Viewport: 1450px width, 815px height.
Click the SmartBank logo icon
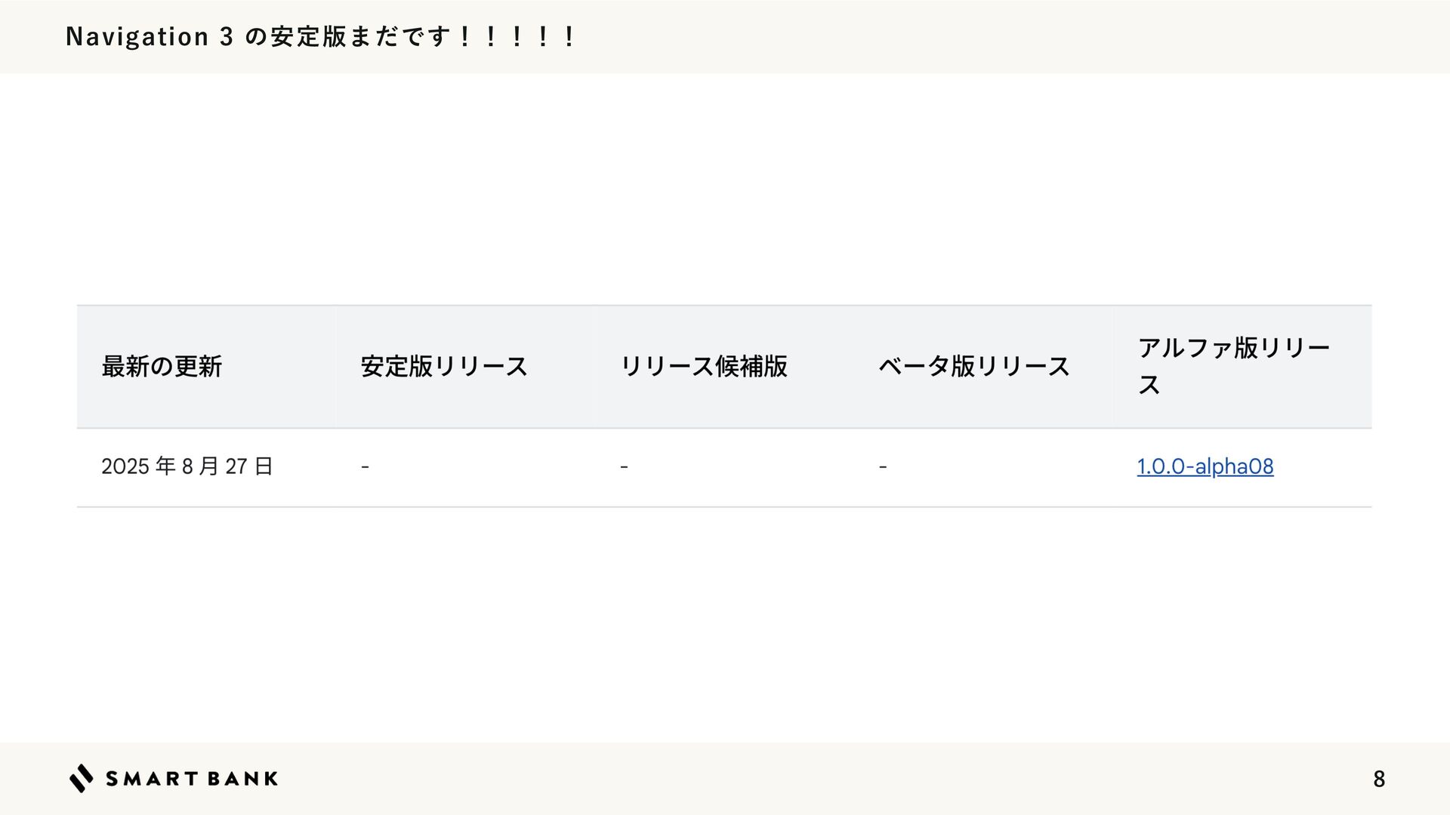(x=82, y=778)
